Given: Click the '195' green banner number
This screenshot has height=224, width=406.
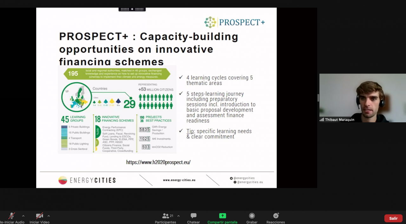Looking at the screenshot, I should 73,74.
